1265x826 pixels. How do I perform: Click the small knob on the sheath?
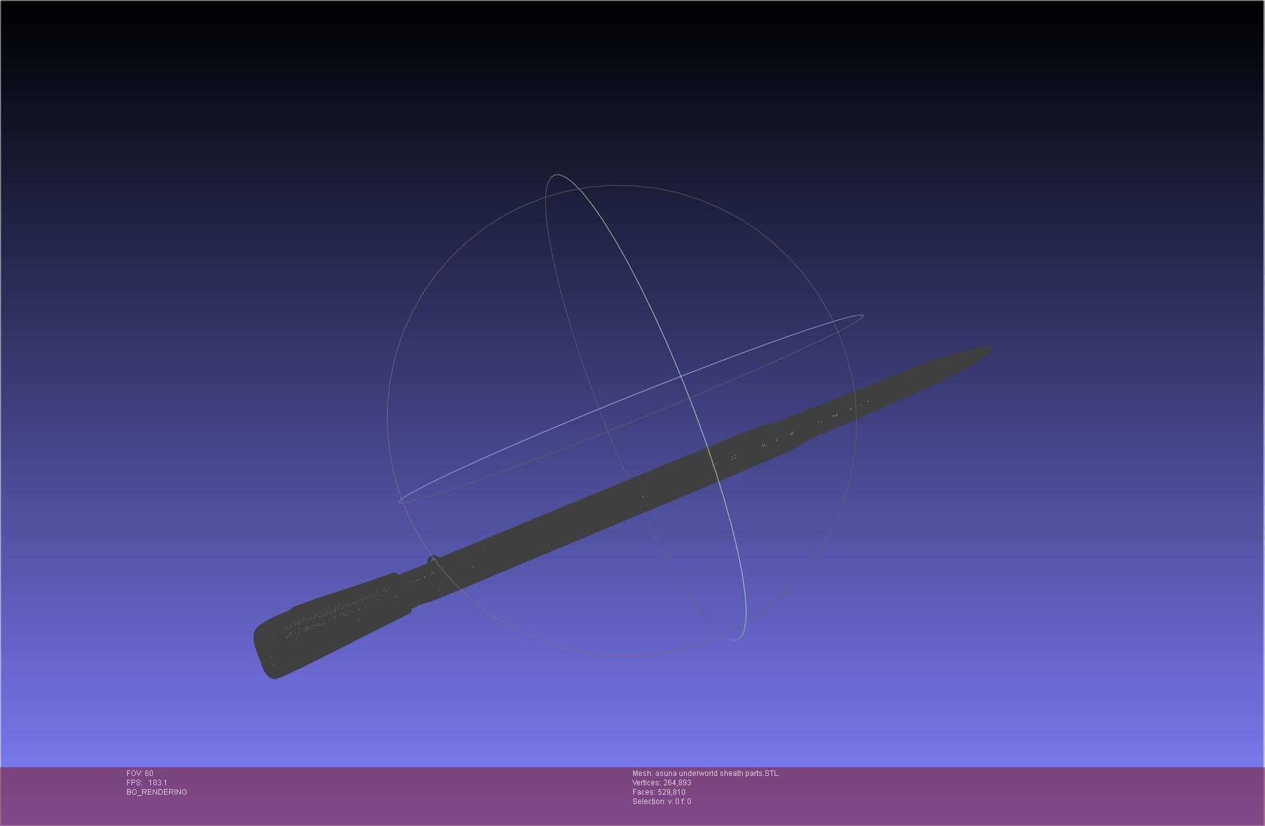(x=432, y=559)
